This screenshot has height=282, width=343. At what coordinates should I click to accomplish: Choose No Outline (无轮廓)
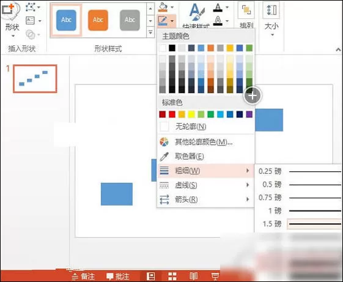[205, 127]
